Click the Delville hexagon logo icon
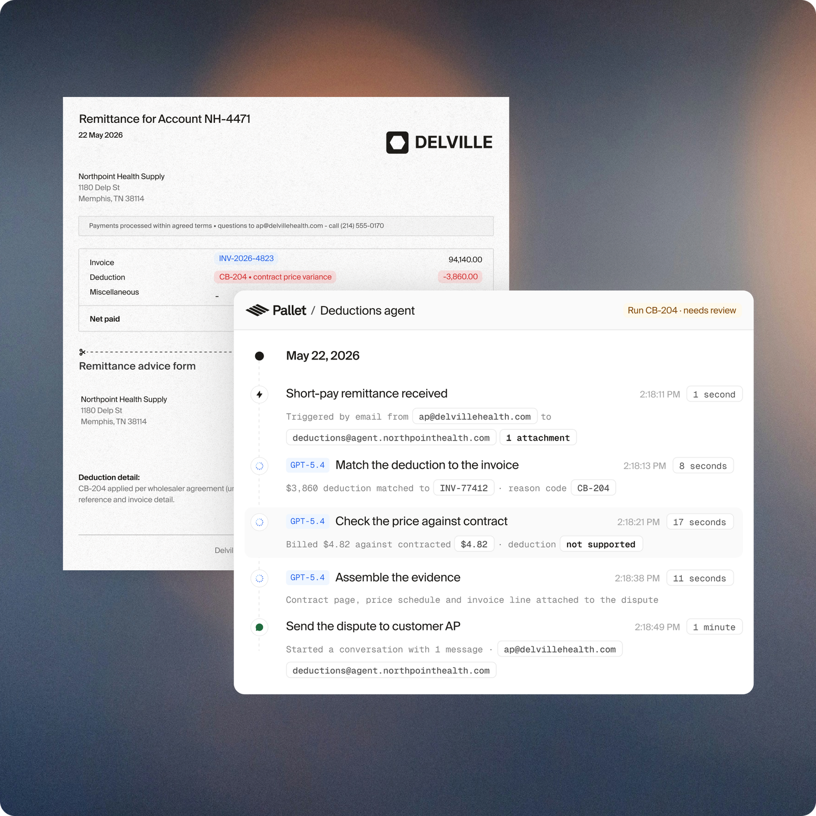This screenshot has height=816, width=816. coord(397,142)
